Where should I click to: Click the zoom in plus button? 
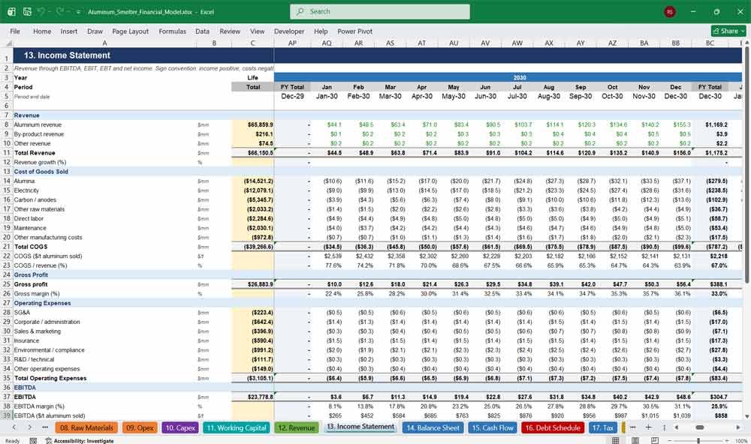(726, 441)
